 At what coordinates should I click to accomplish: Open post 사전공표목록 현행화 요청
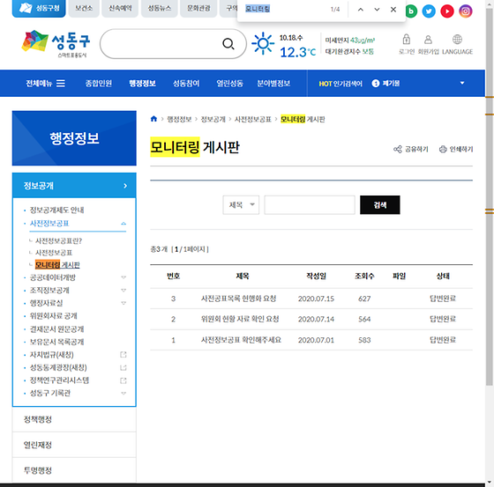click(x=238, y=299)
